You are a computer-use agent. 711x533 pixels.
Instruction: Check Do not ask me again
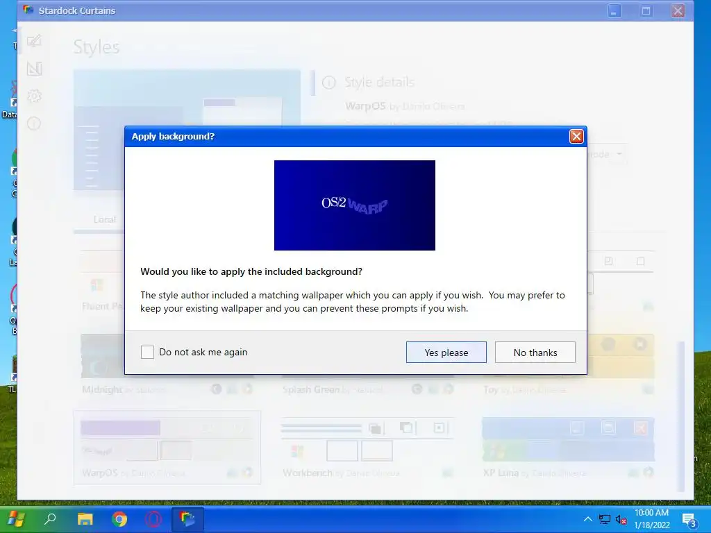(x=147, y=352)
